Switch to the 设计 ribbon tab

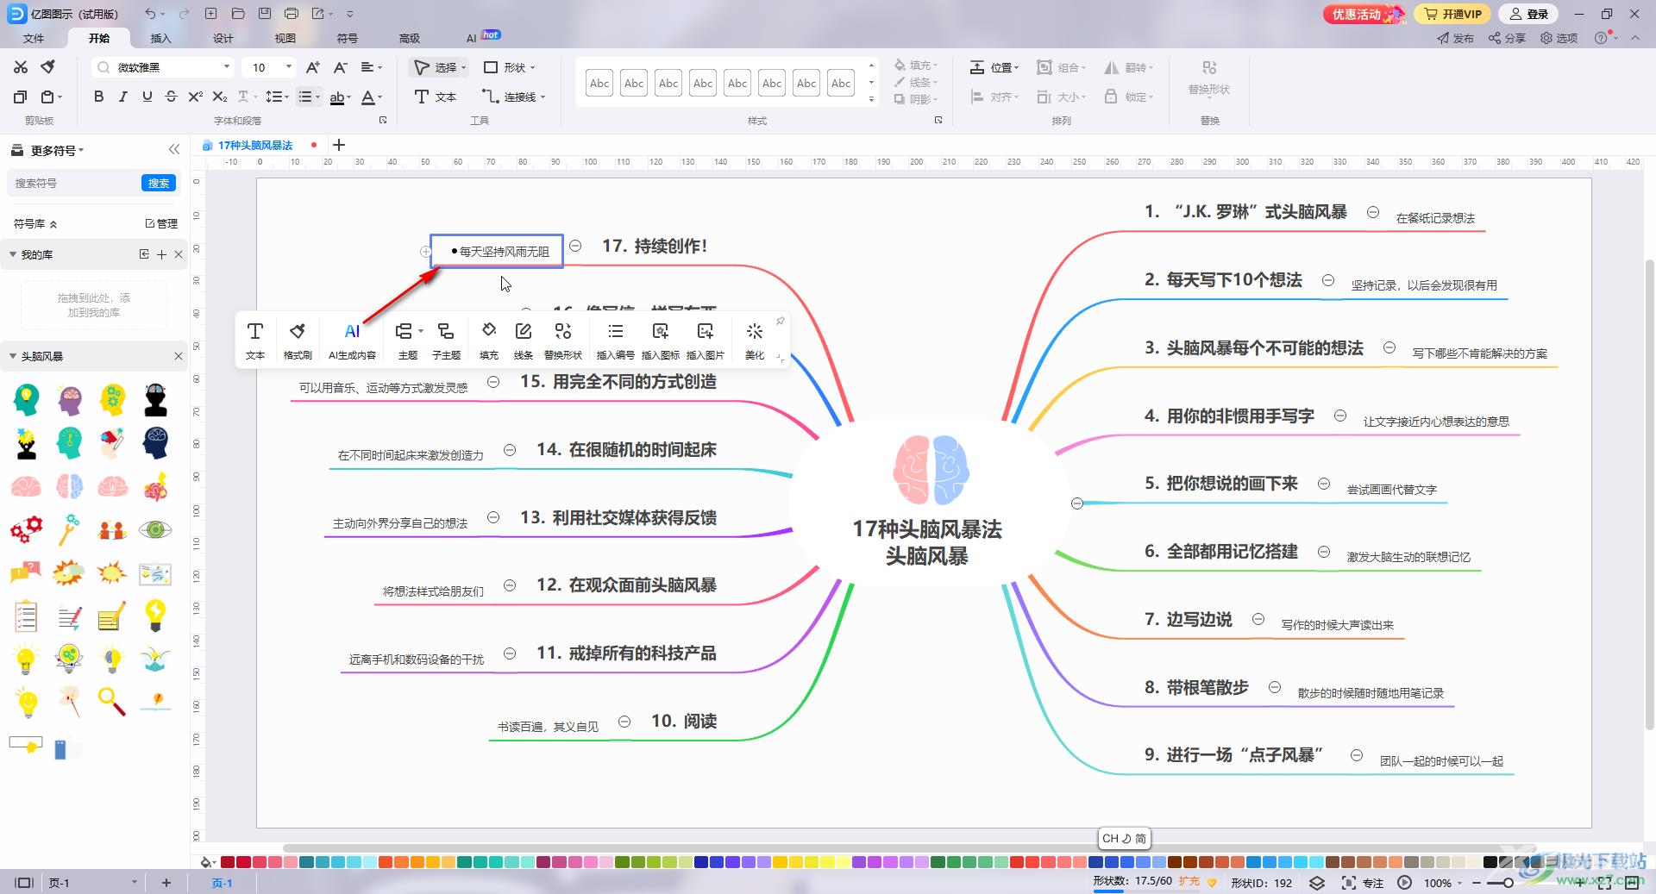click(x=223, y=38)
